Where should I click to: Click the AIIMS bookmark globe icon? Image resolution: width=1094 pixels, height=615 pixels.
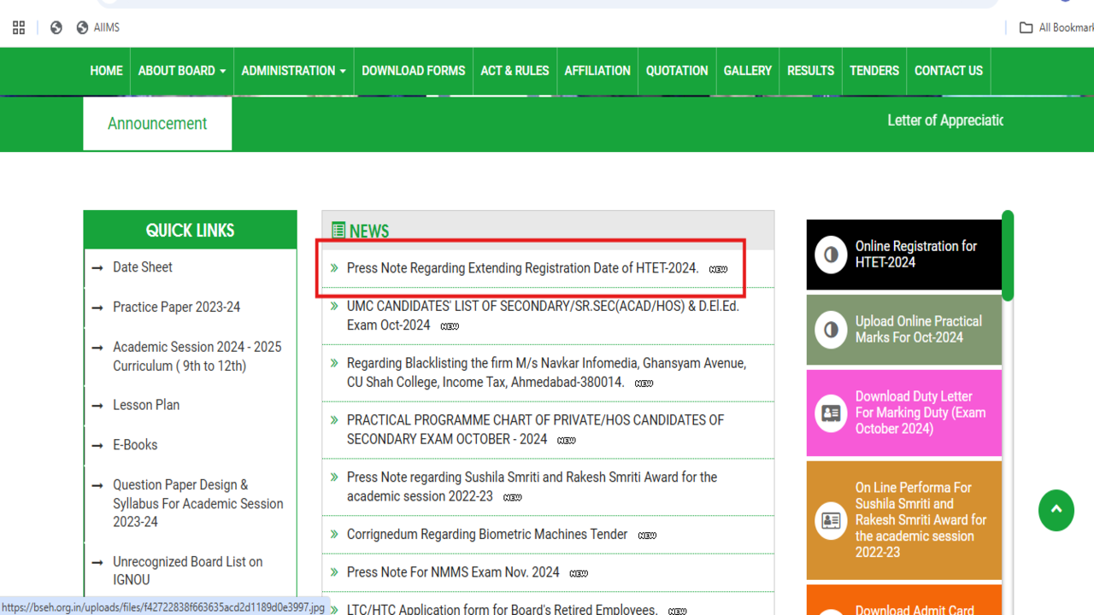click(x=82, y=28)
